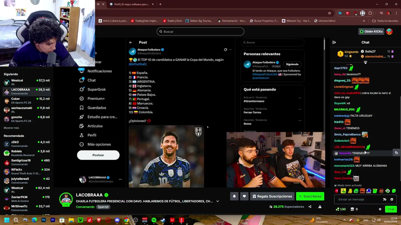The width and height of the screenshot is (401, 225).
Task: Click the Grok icon on Ataque Futbolero's post
Action: pyautogui.click(x=225, y=49)
